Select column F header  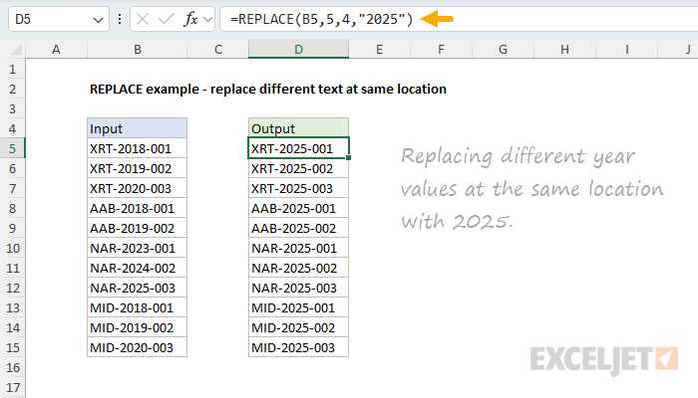tap(441, 49)
